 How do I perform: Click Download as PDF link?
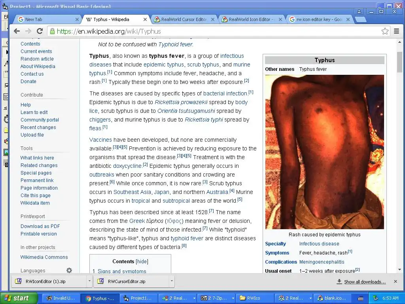[40, 226]
